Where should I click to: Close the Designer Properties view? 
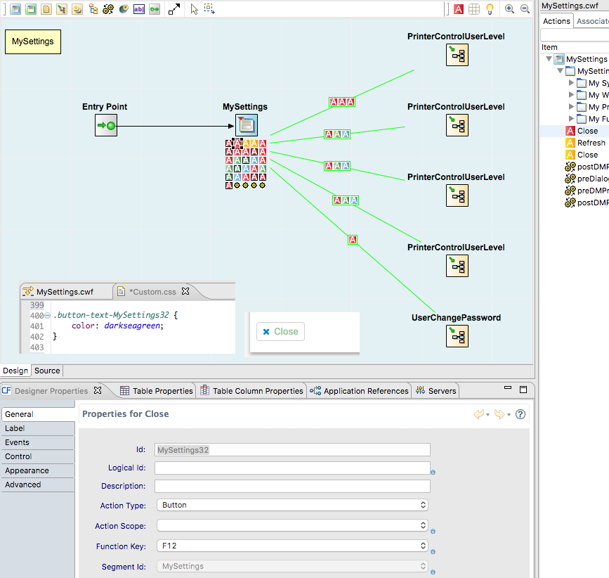coord(98,390)
